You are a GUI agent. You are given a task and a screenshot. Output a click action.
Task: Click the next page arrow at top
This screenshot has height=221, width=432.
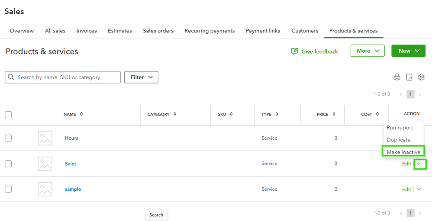(x=420, y=94)
